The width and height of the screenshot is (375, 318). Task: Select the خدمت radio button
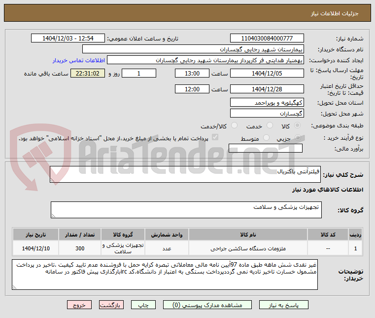(270, 125)
